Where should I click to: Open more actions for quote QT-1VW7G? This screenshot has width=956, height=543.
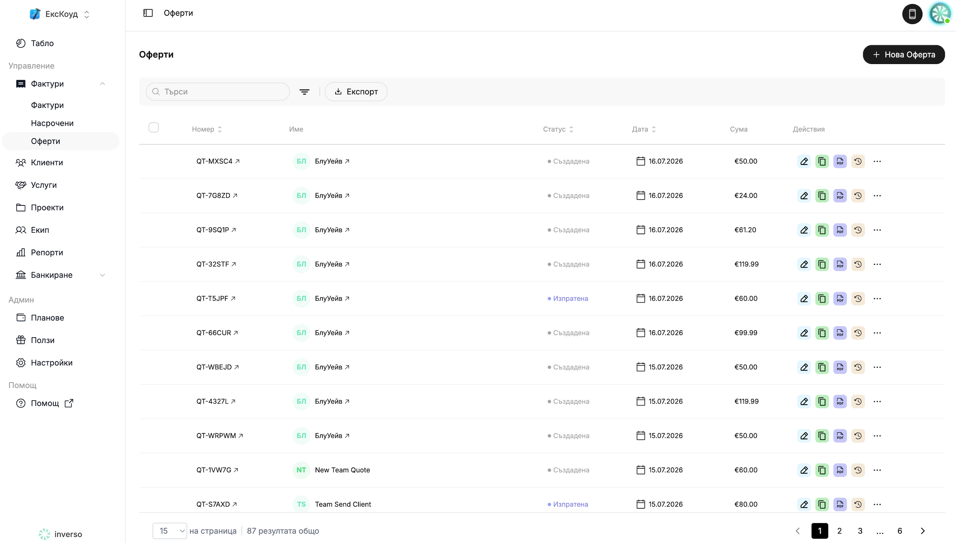coord(877,470)
